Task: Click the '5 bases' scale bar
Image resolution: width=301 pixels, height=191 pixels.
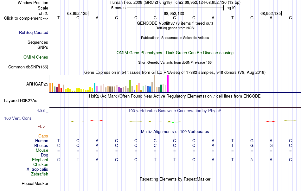Action: 175,8
